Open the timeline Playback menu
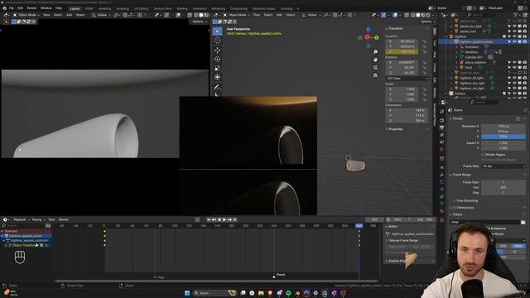The height and width of the screenshot is (298, 530). coord(21,219)
